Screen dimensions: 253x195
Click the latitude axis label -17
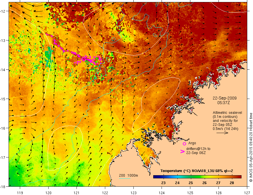point(3,157)
